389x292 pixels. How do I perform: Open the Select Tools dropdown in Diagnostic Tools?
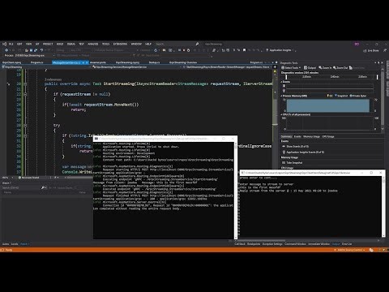(291, 67)
